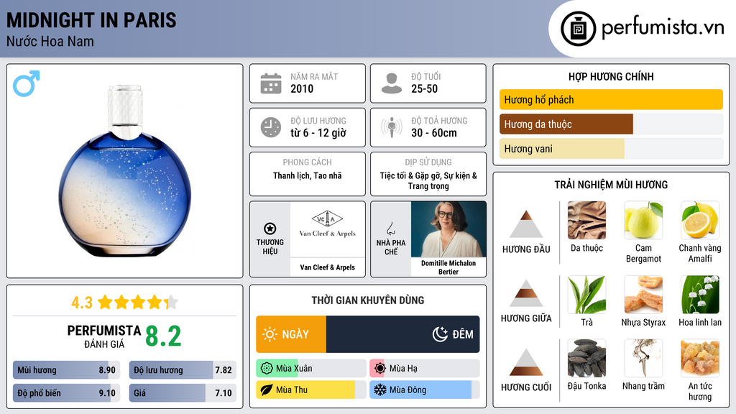Click the clock icon beside Độ lưu hương
The width and height of the screenshot is (736, 414).
(x=271, y=127)
